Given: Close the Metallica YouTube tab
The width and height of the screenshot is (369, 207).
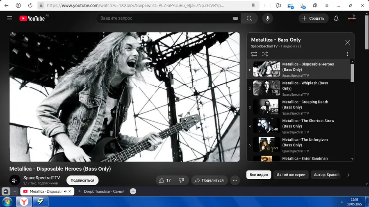Looking at the screenshot, I should [70, 191].
